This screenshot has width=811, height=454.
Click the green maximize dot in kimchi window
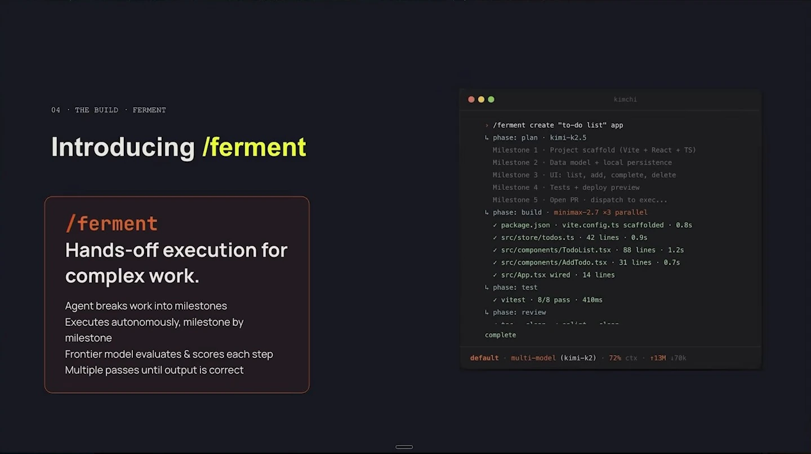click(x=491, y=100)
